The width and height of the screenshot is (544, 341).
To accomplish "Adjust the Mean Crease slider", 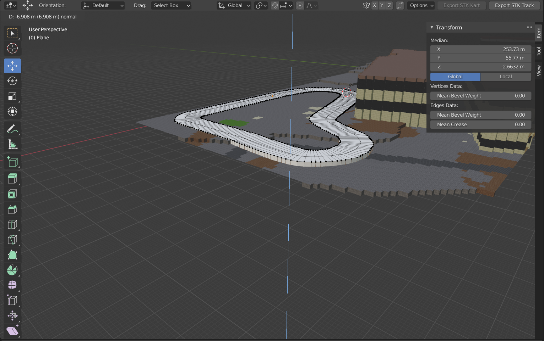I will [480, 124].
